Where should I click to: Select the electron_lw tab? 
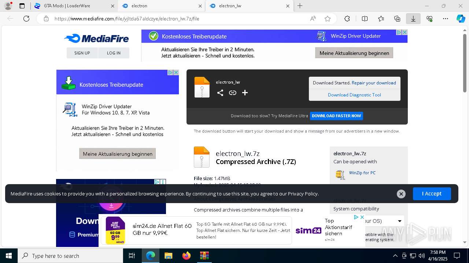point(249,6)
